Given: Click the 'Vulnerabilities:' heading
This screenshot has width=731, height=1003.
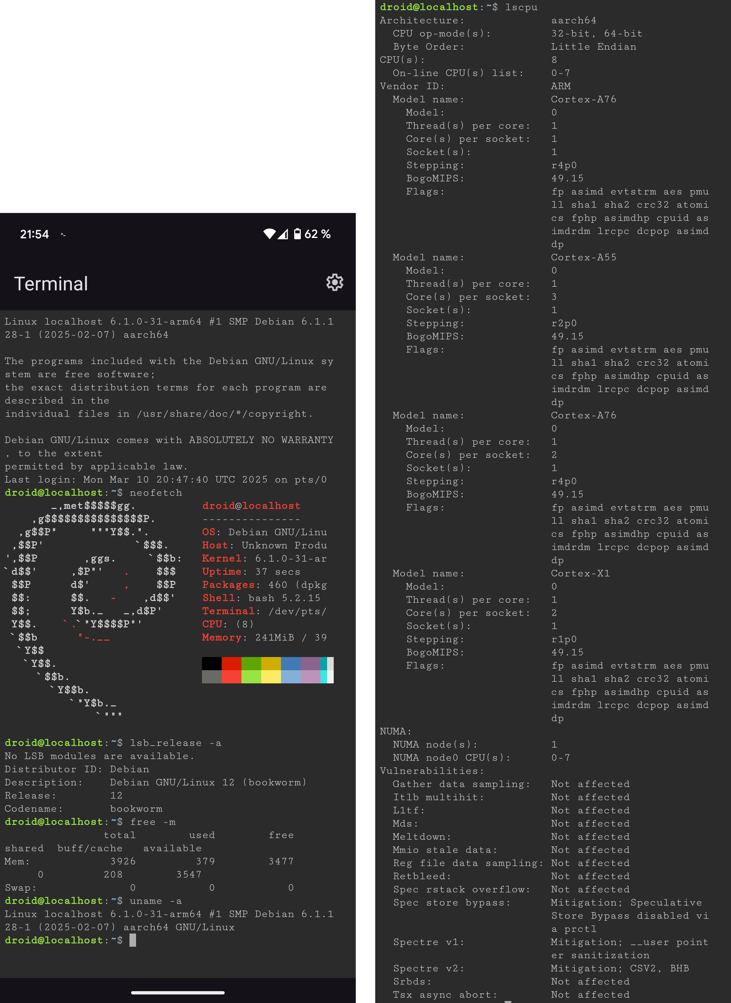Looking at the screenshot, I should click(432, 771).
